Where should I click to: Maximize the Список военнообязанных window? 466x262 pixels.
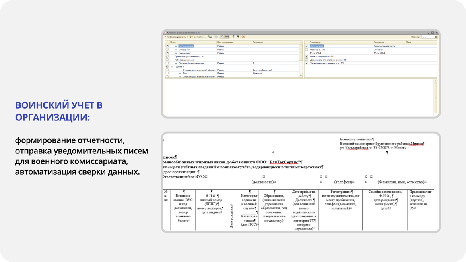(x=433, y=33)
